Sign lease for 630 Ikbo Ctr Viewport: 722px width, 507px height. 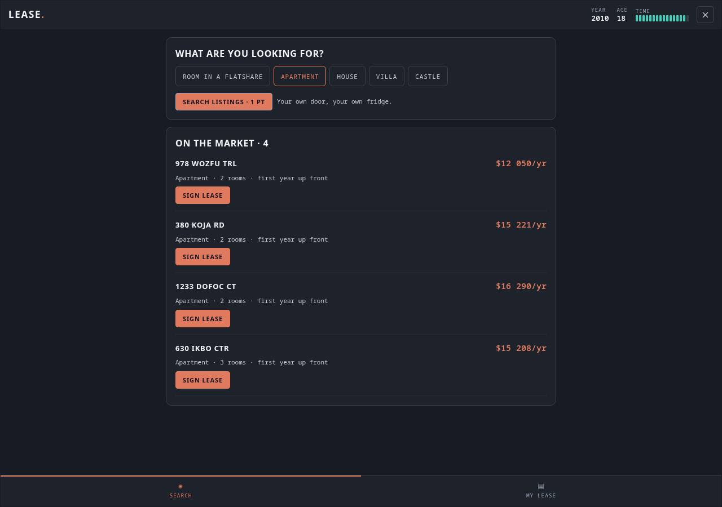point(202,380)
